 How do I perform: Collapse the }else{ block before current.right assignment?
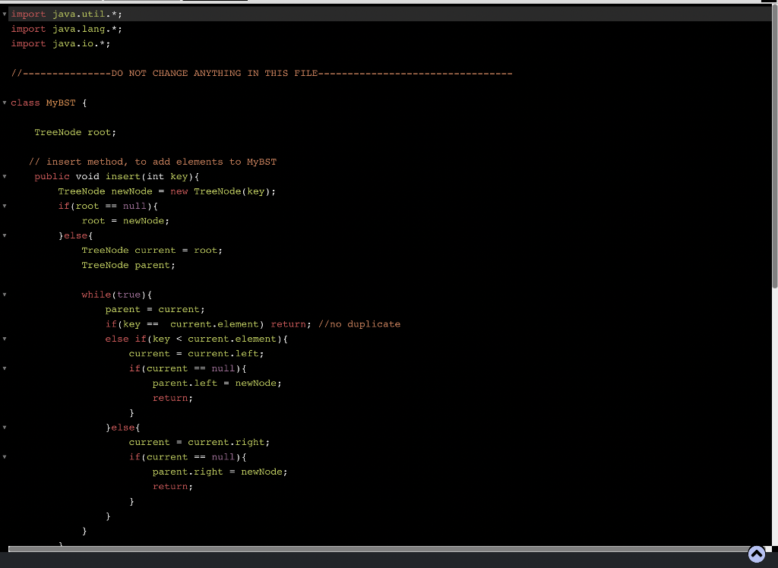click(x=5, y=428)
